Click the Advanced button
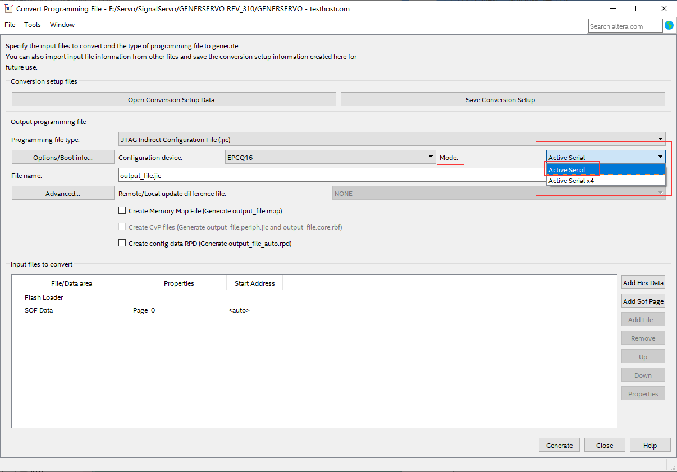Screen dimensions: 677x472 click(x=63, y=193)
